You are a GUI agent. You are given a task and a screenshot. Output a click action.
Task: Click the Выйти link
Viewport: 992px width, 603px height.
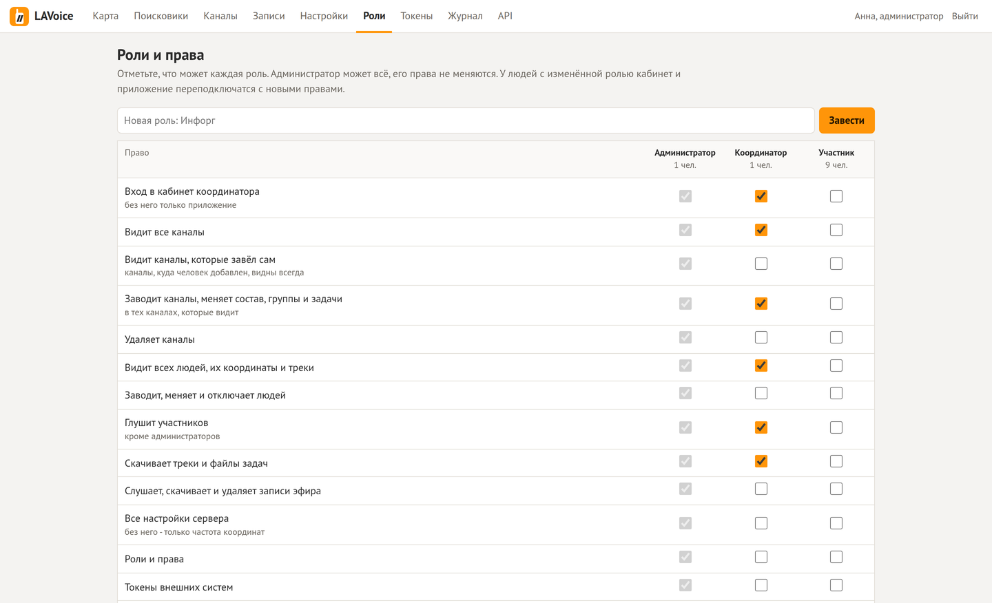964,16
